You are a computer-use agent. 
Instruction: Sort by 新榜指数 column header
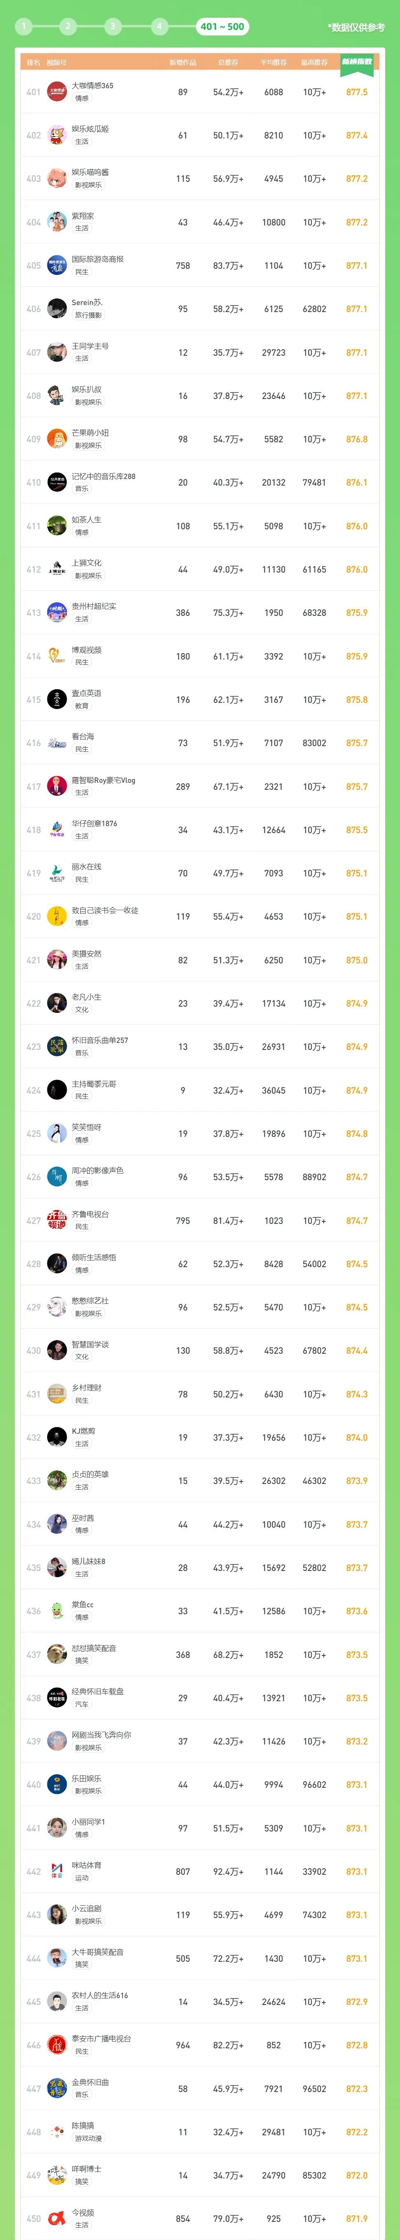[357, 62]
